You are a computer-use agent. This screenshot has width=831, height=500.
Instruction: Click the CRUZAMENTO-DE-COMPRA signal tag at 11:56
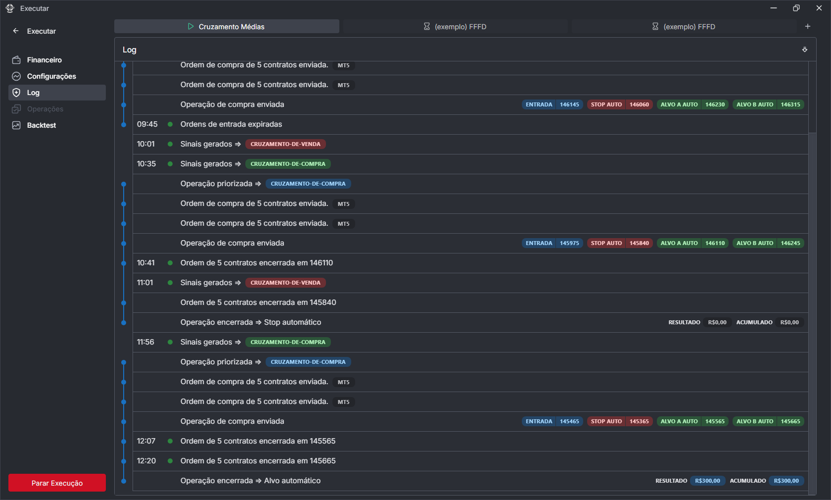288,342
